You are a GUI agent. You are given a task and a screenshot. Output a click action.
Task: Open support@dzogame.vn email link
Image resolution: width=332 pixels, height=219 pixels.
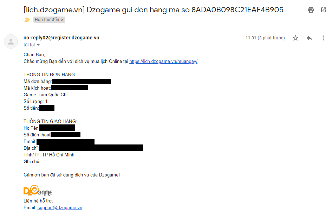[60, 208]
